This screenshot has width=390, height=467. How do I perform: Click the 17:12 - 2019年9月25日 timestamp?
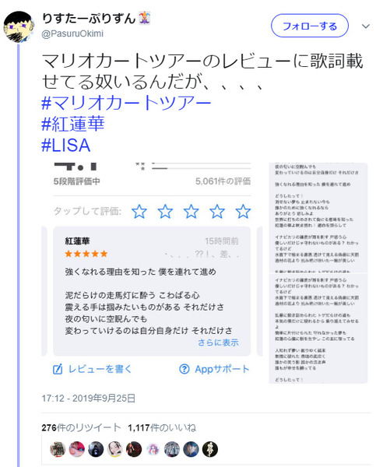tap(89, 399)
